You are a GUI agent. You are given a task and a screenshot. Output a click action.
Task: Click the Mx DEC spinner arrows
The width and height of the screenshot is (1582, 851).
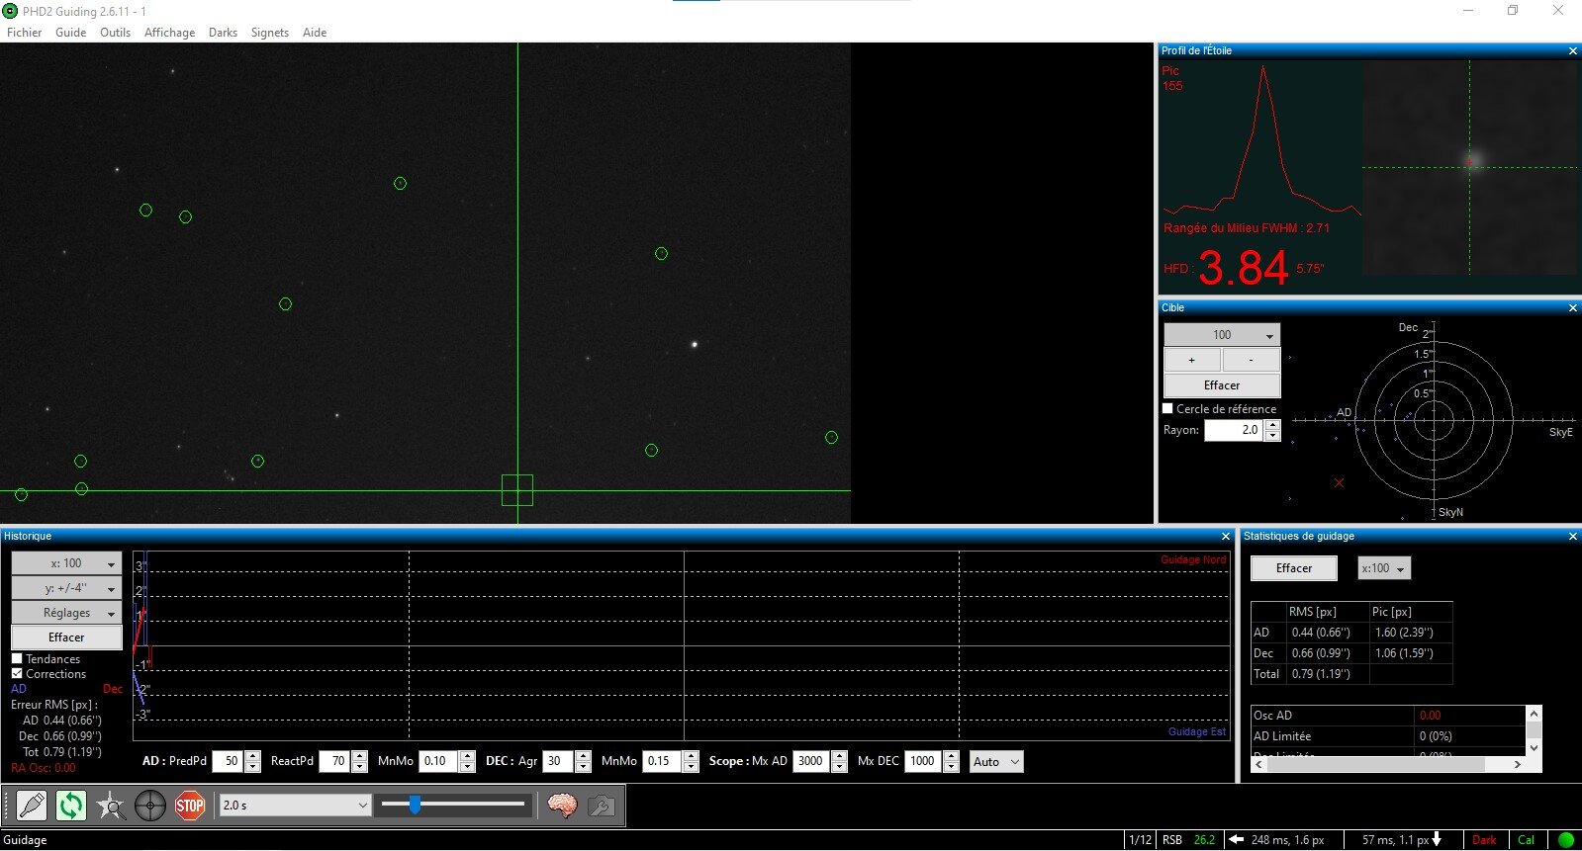pyautogui.click(x=952, y=762)
